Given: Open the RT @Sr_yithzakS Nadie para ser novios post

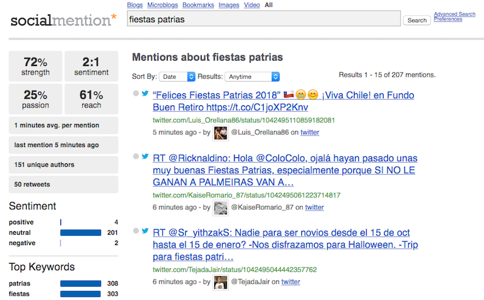Looking at the screenshot, I should (285, 244).
